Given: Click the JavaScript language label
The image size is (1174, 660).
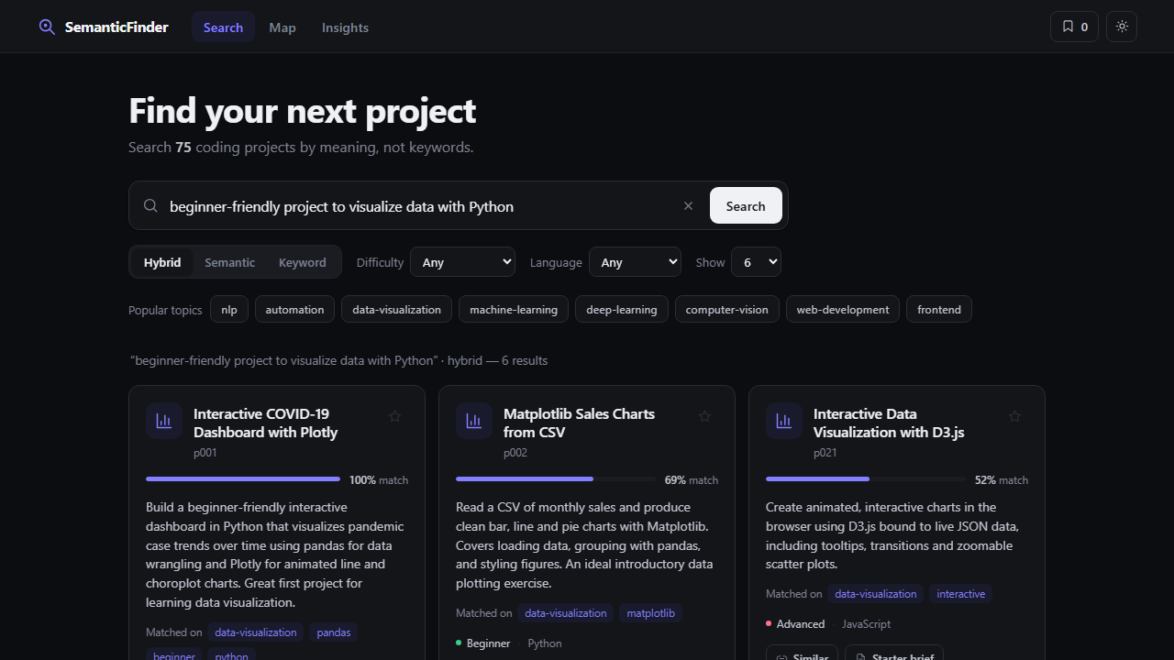Looking at the screenshot, I should pos(866,624).
